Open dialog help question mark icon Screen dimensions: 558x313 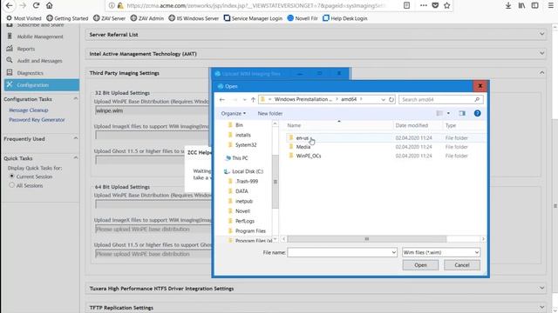pos(477,114)
